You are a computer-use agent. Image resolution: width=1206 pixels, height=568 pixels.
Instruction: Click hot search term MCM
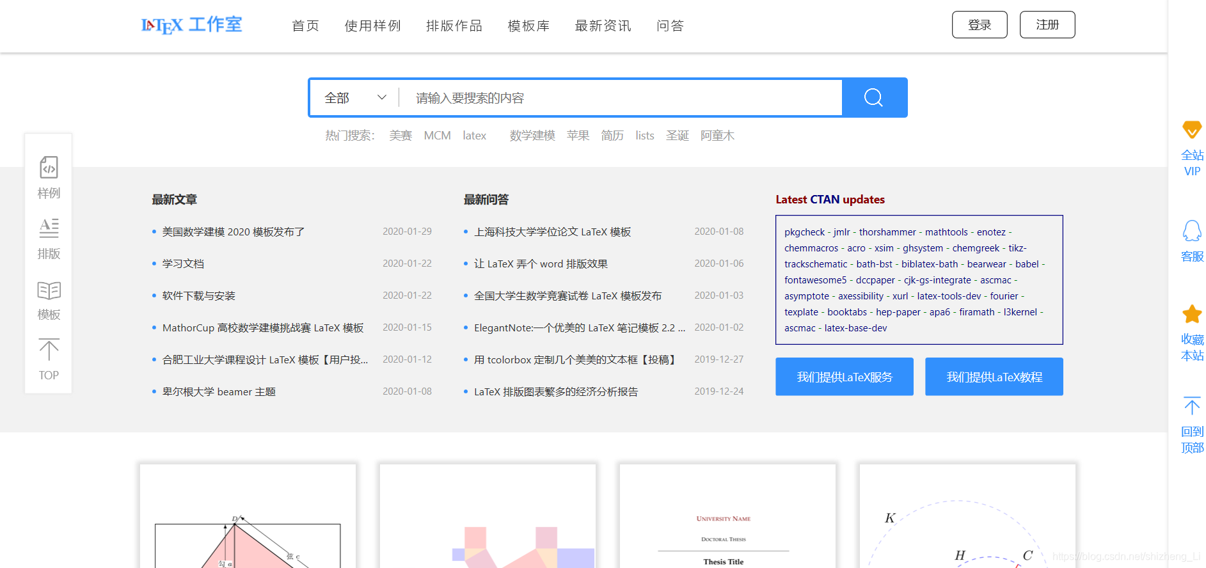(438, 136)
